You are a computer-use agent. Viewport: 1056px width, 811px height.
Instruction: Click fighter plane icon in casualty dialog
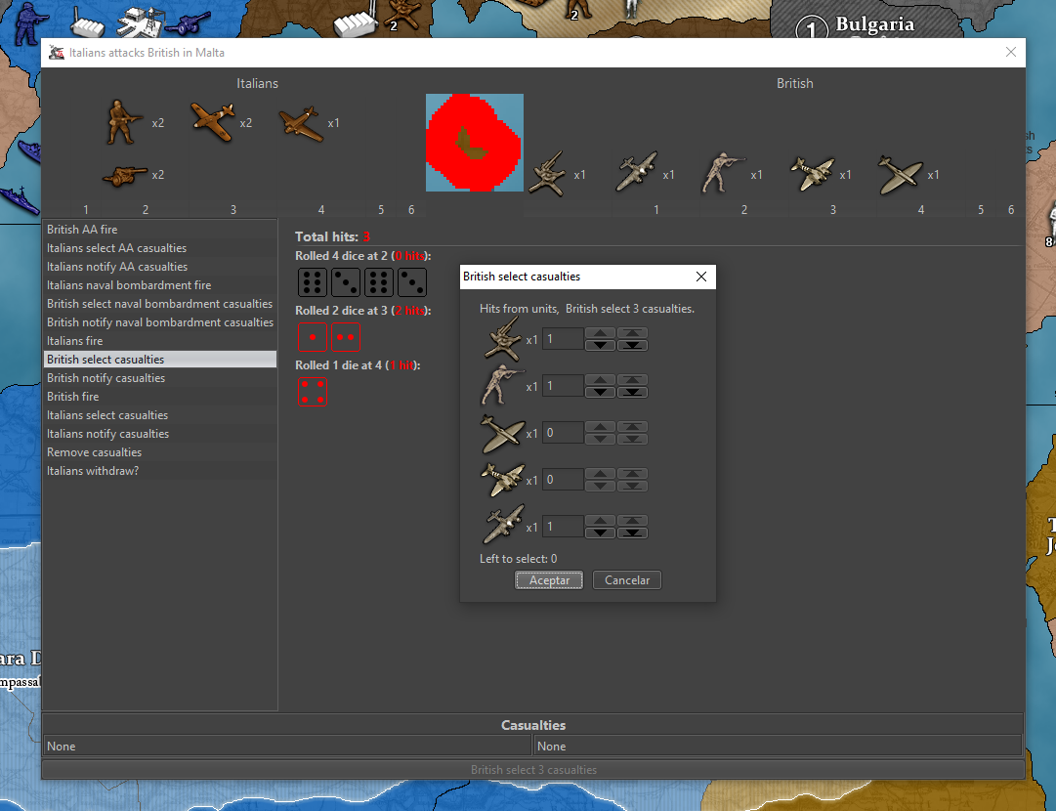tap(503, 433)
